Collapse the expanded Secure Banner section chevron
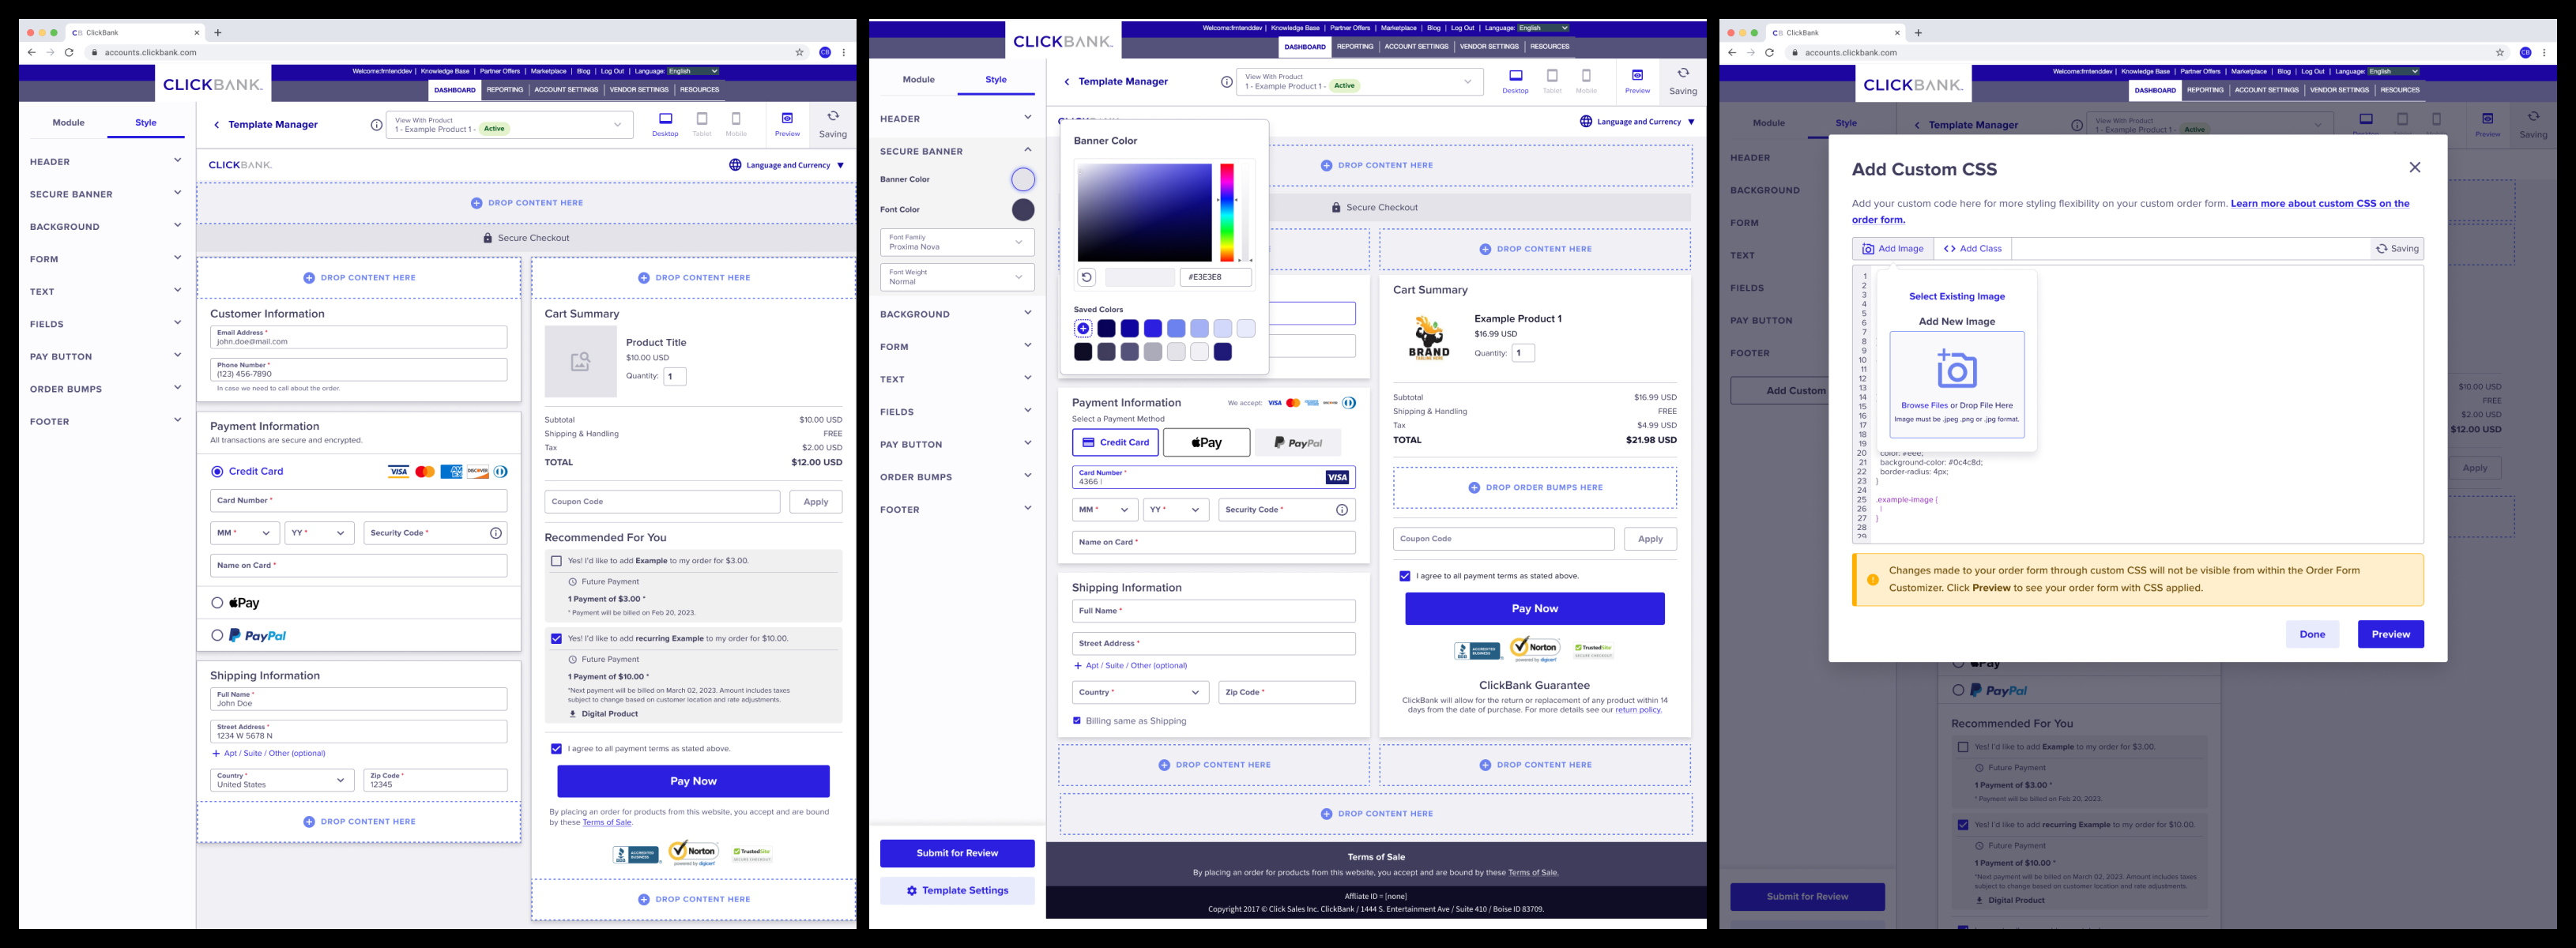Screen dimensions: 2576x948 click(1027, 150)
